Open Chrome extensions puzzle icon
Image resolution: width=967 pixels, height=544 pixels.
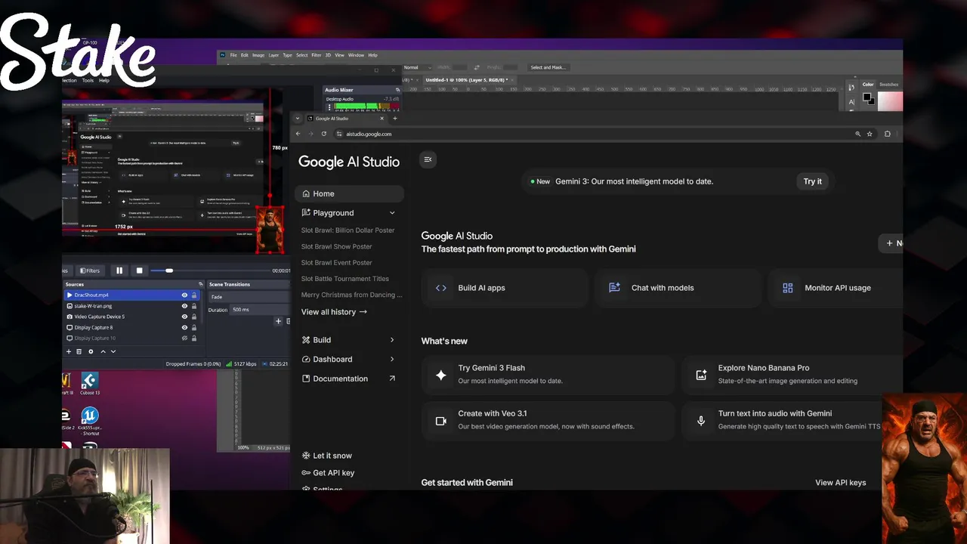pos(888,134)
